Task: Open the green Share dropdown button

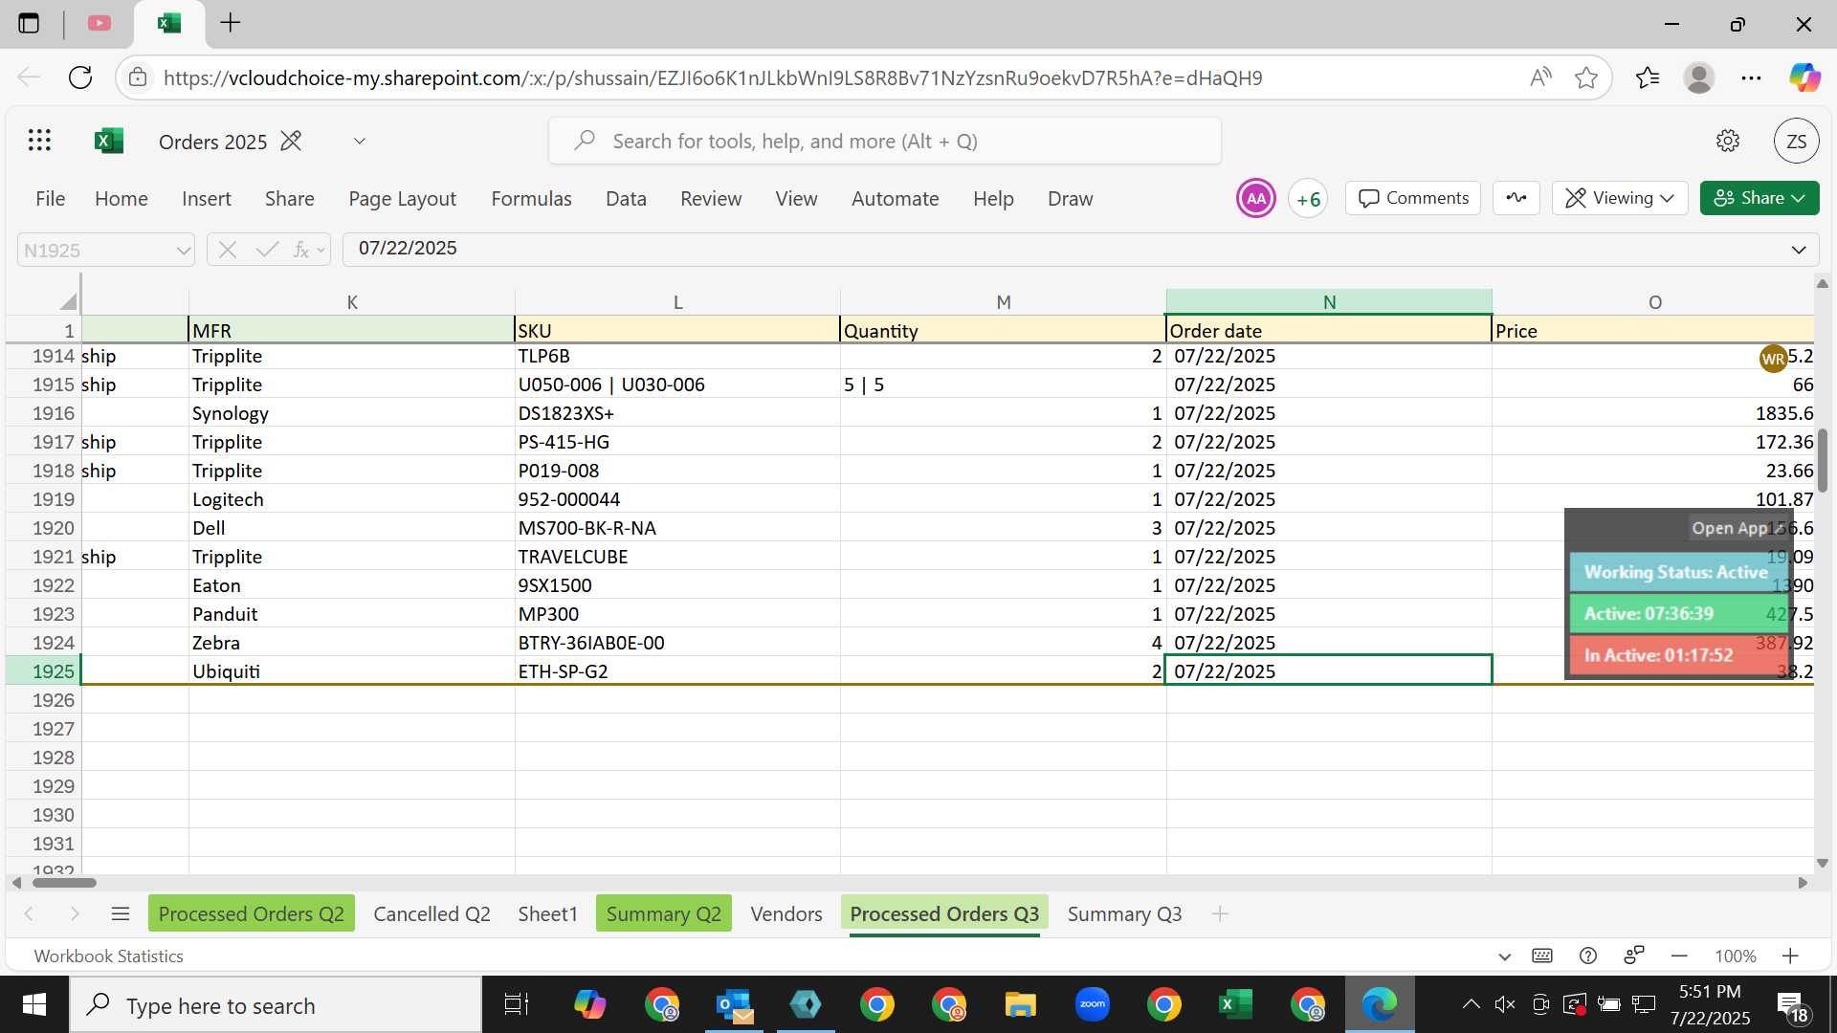Action: pyautogui.click(x=1759, y=198)
